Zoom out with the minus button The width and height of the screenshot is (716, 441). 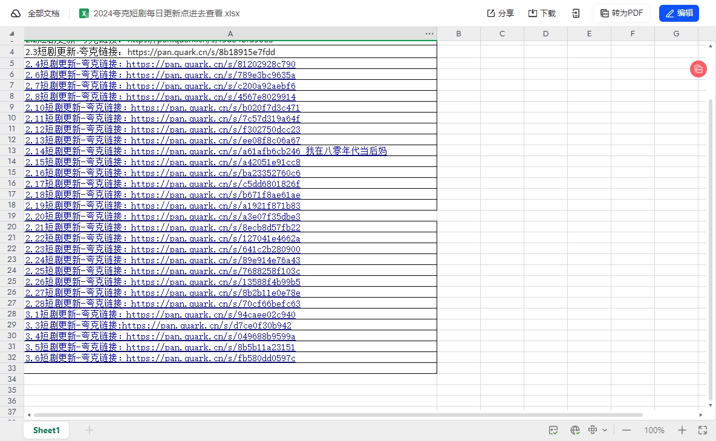tap(626, 431)
